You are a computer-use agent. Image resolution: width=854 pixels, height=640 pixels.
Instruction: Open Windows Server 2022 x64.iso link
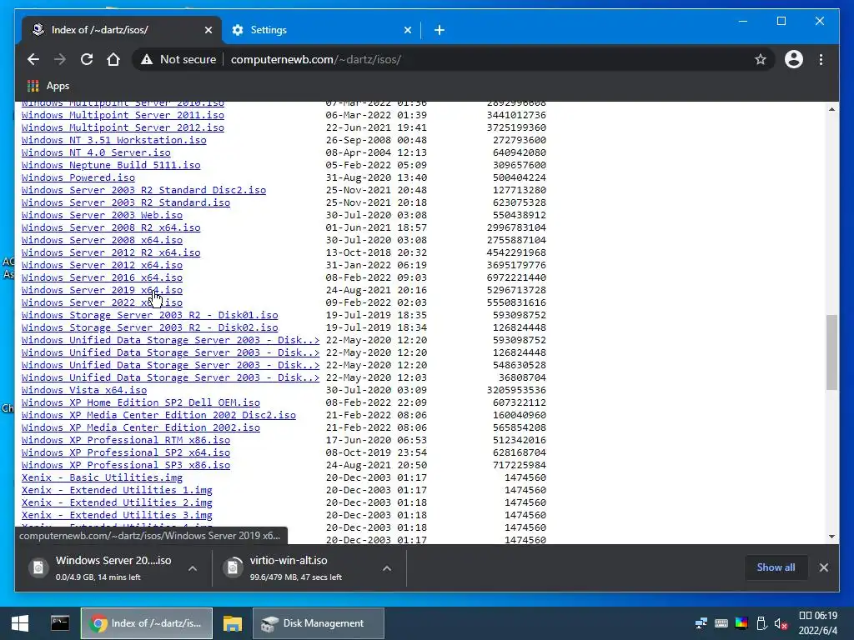[102, 302]
